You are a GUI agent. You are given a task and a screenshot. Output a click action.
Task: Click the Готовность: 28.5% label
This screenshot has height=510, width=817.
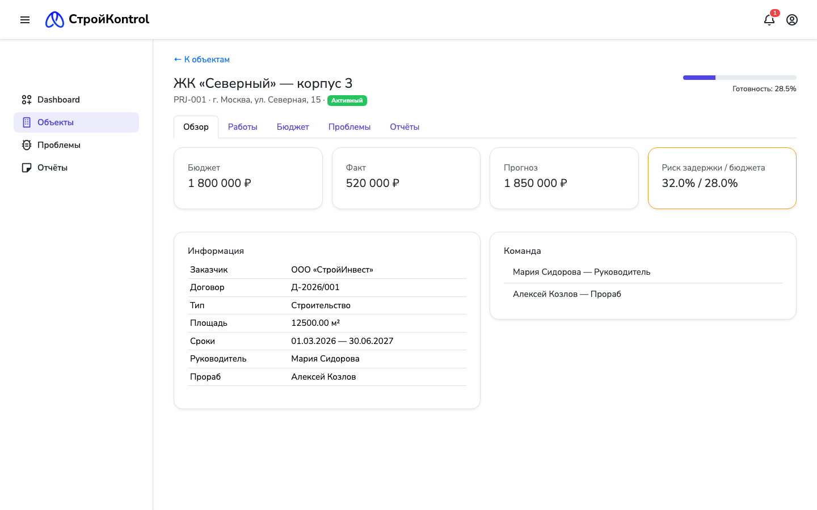tap(764, 89)
